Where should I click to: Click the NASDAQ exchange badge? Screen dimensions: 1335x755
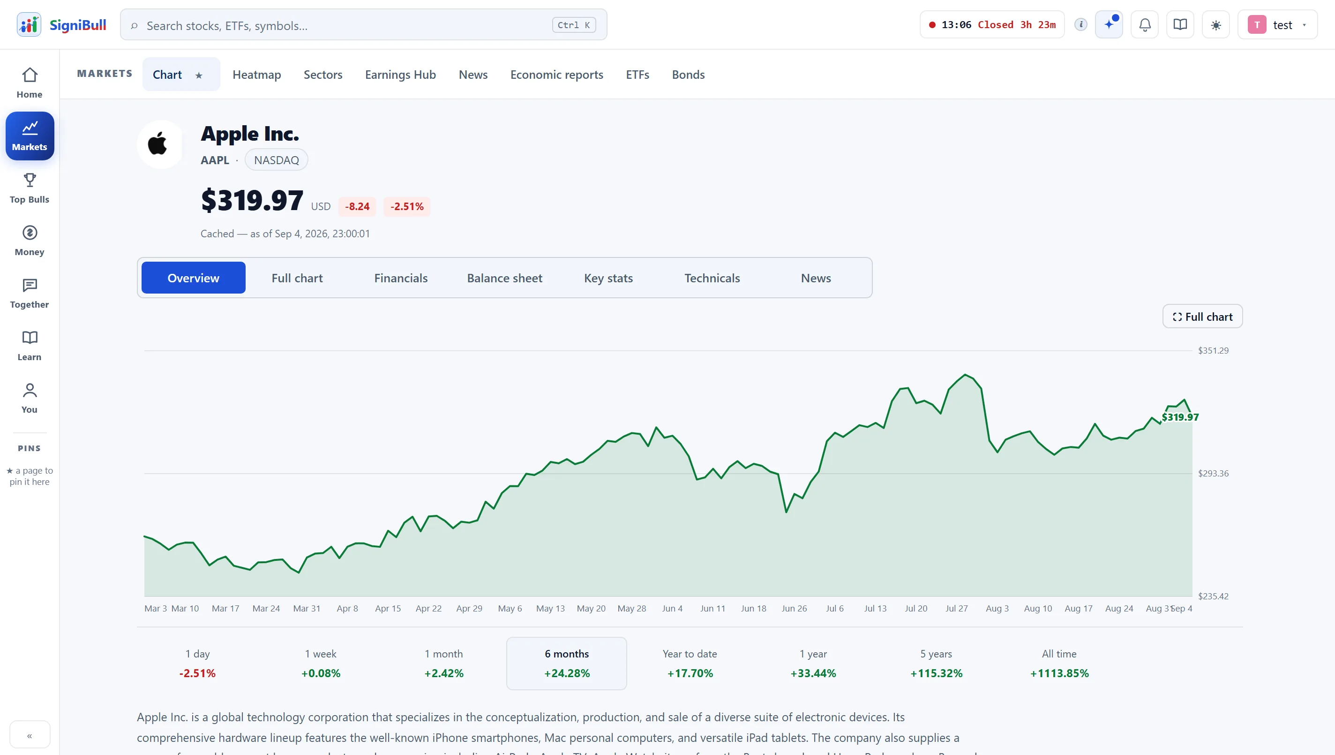point(276,160)
